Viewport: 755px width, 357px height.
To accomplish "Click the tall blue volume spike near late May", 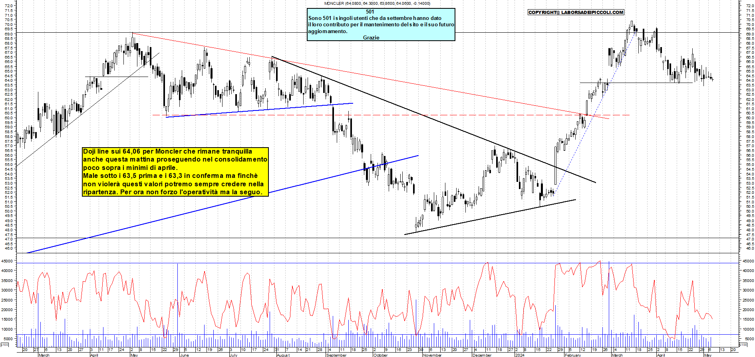I will (x=177, y=305).
